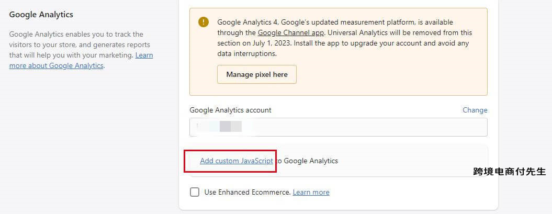Screen dimensions: 552x214
Task: Open Learn more beside Enhanced Ecommerce
Action: click(311, 192)
